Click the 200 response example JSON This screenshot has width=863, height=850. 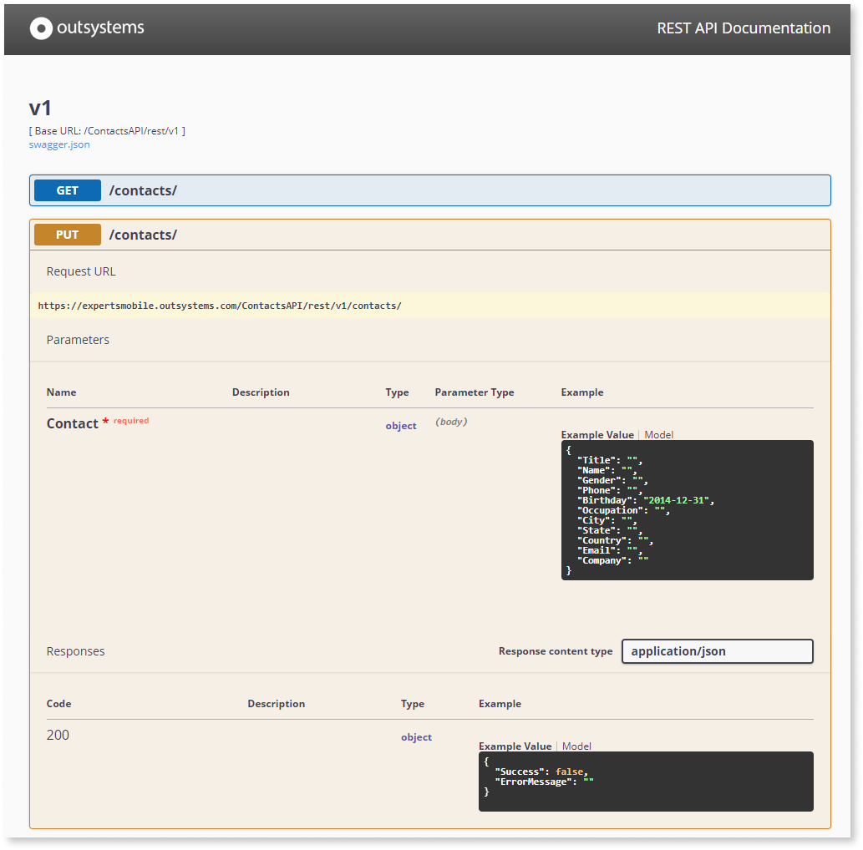(645, 781)
